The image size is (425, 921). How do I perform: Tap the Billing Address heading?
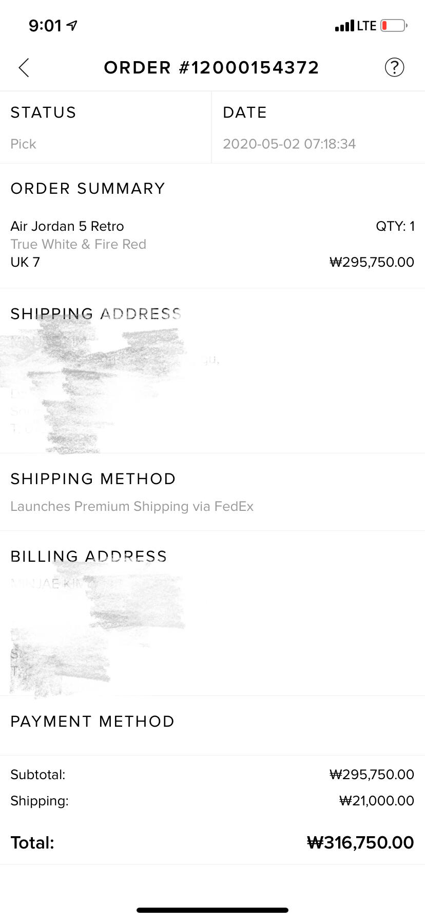point(89,556)
